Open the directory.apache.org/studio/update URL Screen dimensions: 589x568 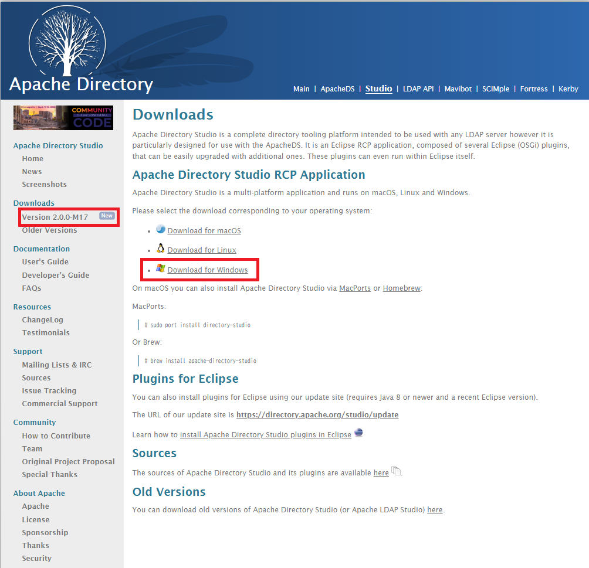[317, 415]
